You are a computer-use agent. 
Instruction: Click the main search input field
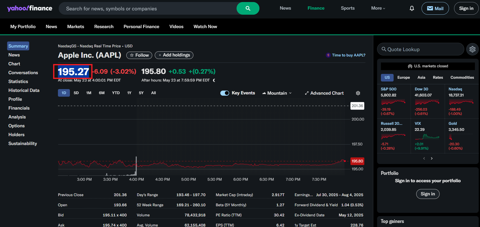pyautogui.click(x=147, y=8)
